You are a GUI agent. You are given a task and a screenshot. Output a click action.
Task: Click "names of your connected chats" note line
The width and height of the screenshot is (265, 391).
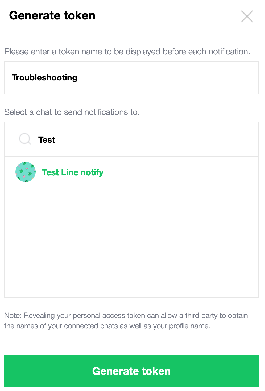107,326
